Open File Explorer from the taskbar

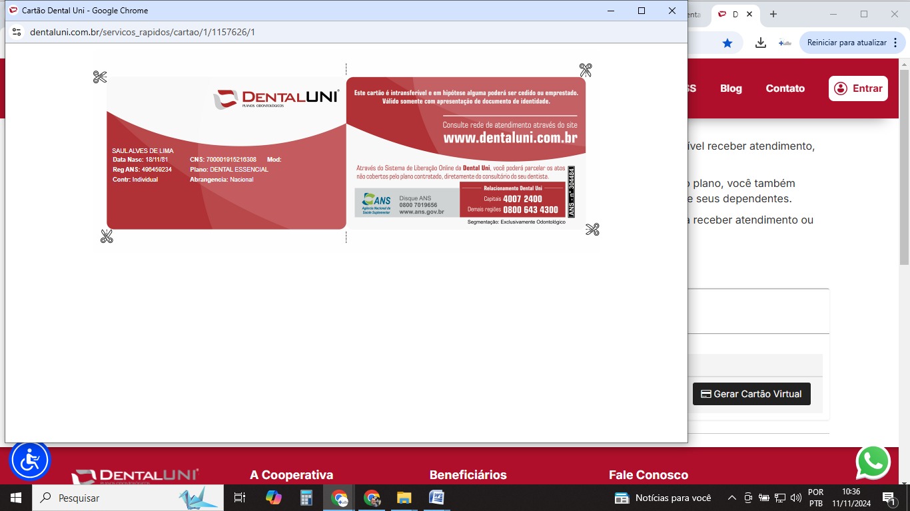pyautogui.click(x=404, y=498)
